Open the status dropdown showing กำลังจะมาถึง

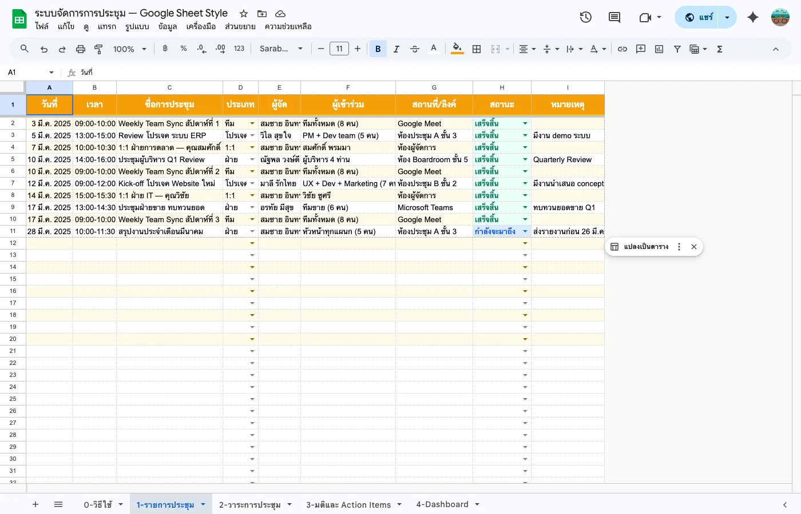click(525, 231)
